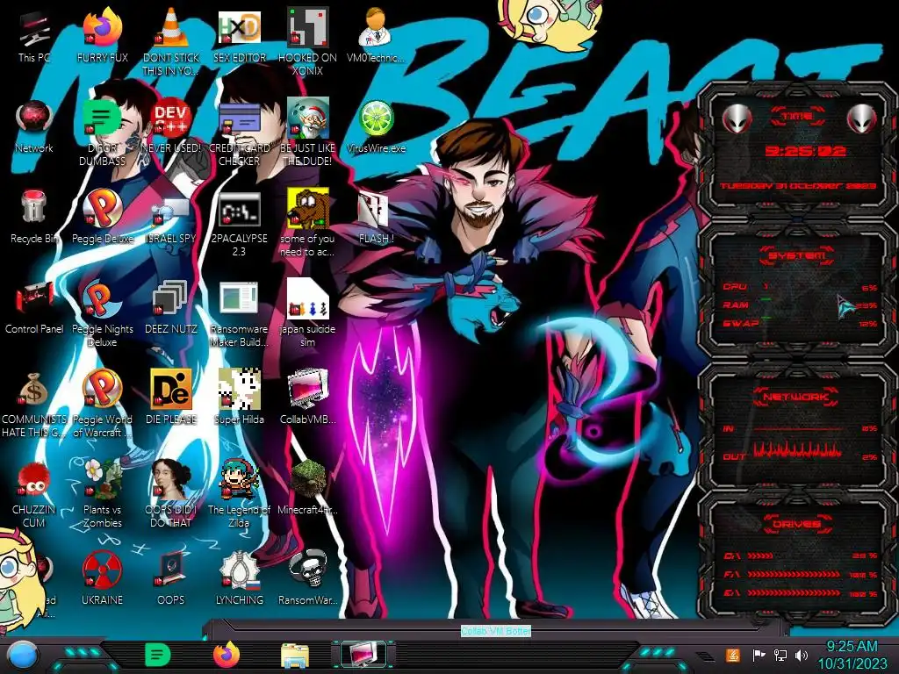Open the FLASH ! desktop icon
899x674 pixels.
pyautogui.click(x=376, y=209)
